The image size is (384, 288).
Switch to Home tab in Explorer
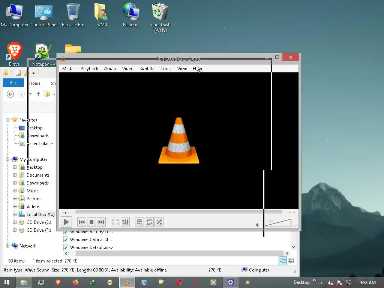click(x=35, y=83)
